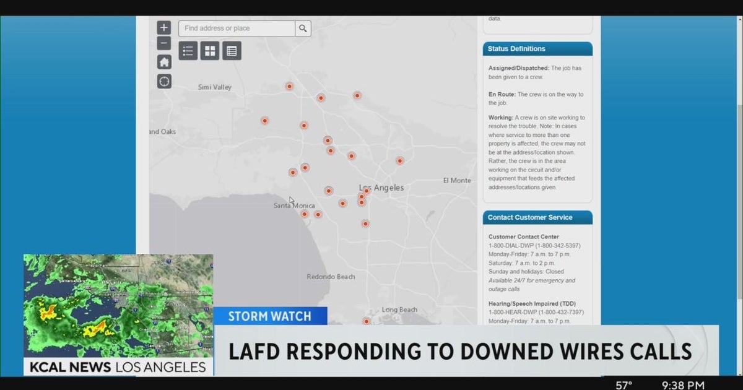Click the Find address or place field
The height and width of the screenshot is (390, 743).
click(235, 28)
